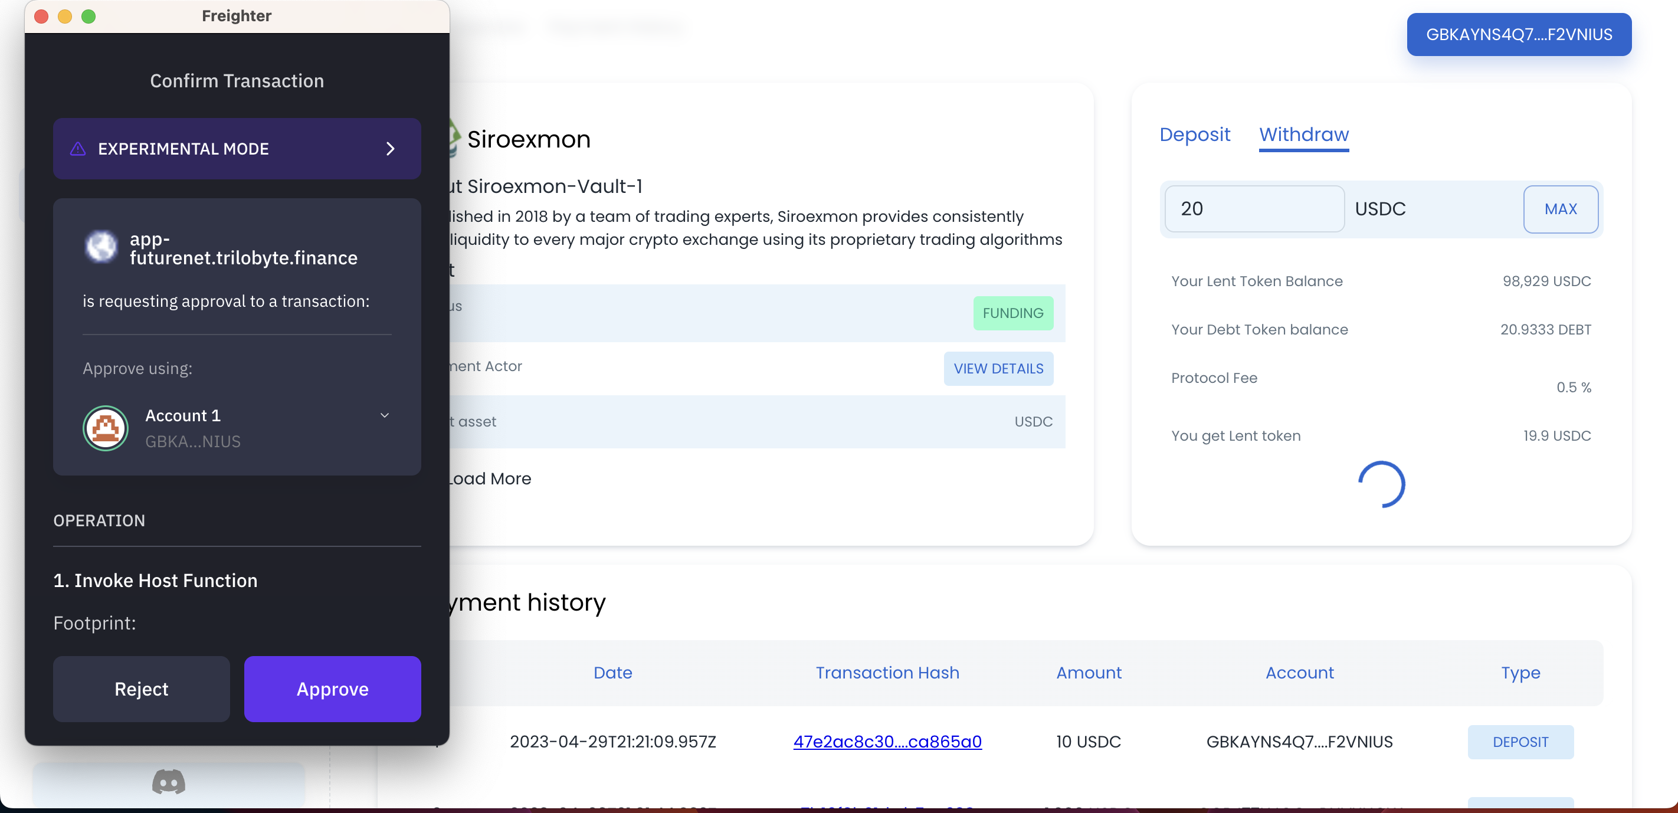Click the VIEW DETAILS button
Viewport: 1678px width, 813px height.
click(998, 369)
